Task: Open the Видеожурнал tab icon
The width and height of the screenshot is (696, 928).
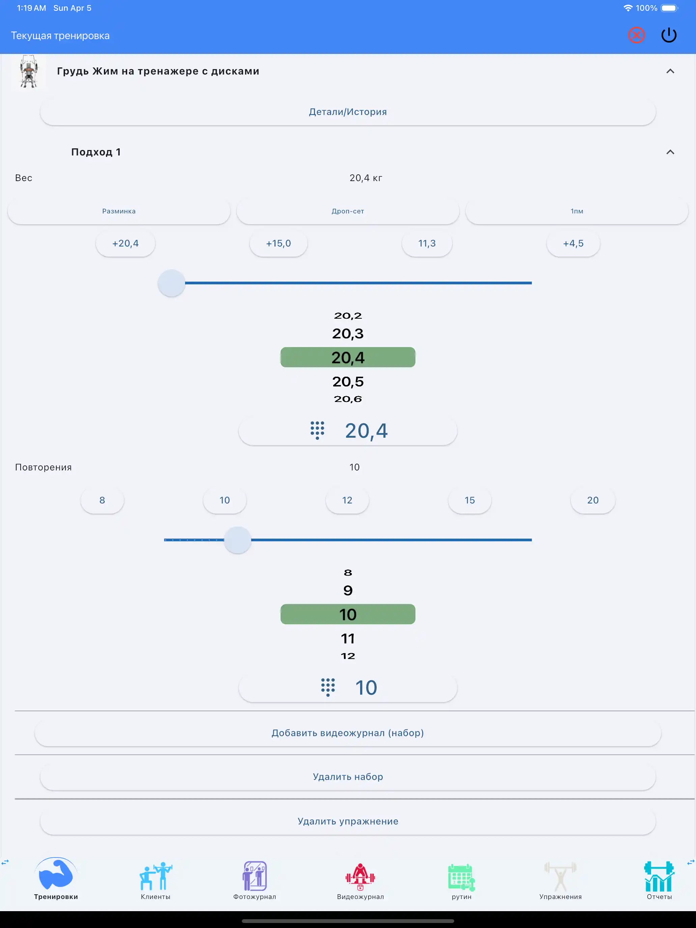Action: [x=360, y=876]
